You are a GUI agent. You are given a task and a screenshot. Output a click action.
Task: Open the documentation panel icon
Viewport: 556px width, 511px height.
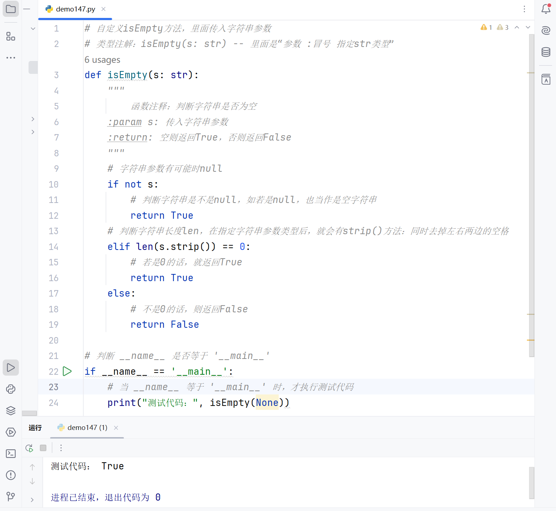click(x=546, y=79)
